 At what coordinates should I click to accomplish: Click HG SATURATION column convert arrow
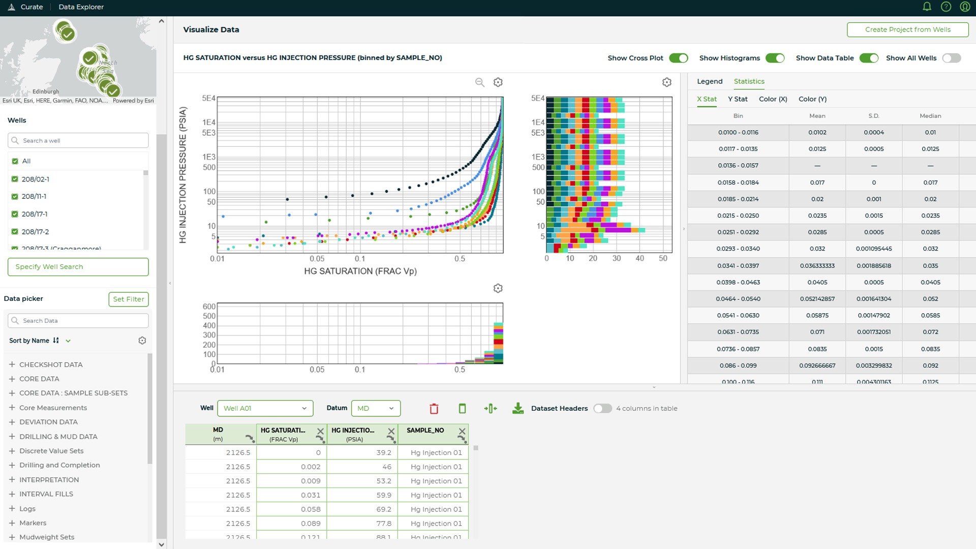[x=320, y=439]
